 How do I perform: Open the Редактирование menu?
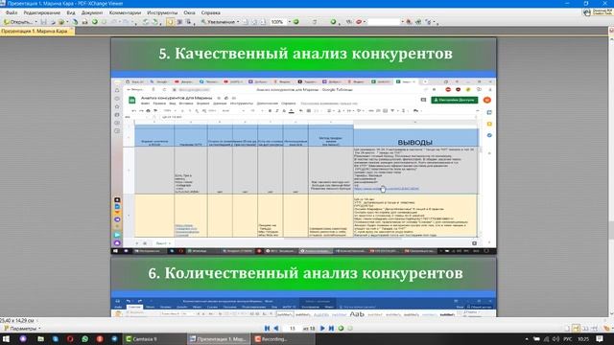tap(42, 12)
